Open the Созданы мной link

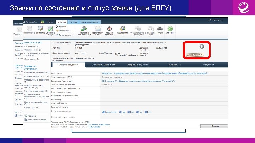click(33, 50)
